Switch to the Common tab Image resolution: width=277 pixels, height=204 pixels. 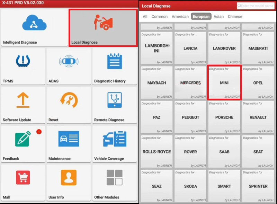[160, 17]
